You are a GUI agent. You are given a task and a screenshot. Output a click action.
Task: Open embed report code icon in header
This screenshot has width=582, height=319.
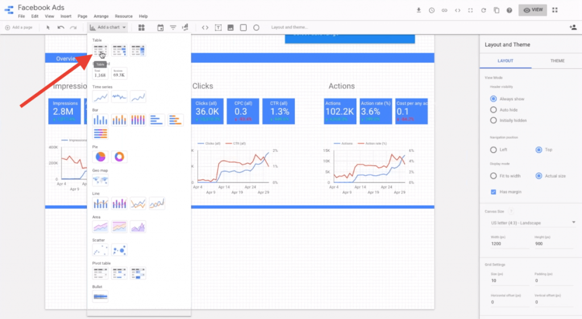click(x=458, y=10)
